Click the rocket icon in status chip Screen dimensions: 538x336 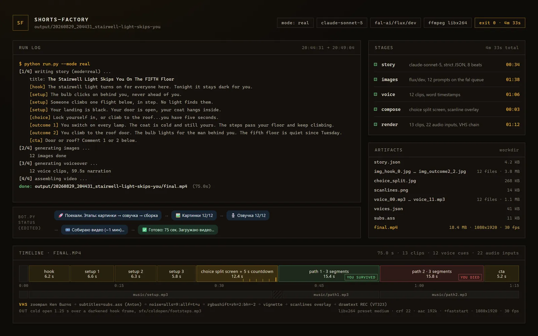click(x=61, y=215)
